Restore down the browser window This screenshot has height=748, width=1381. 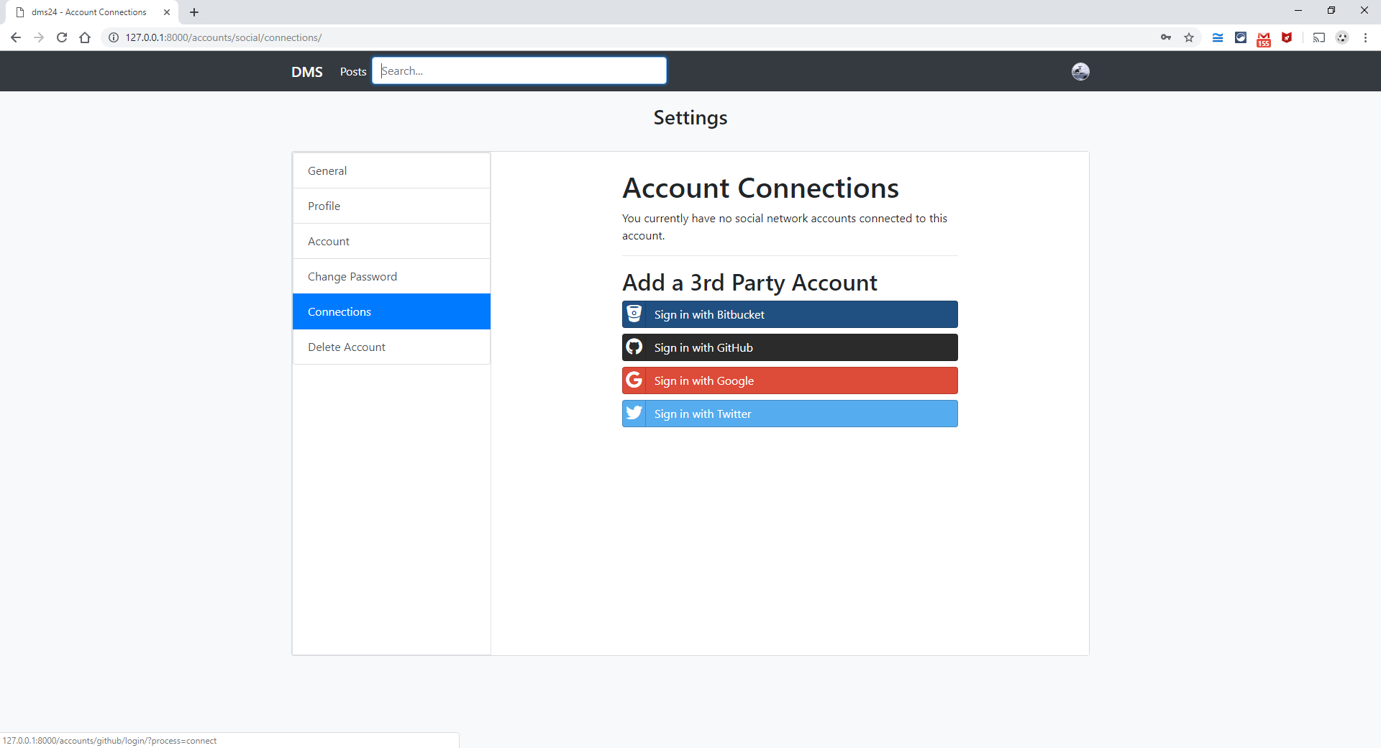click(1331, 10)
